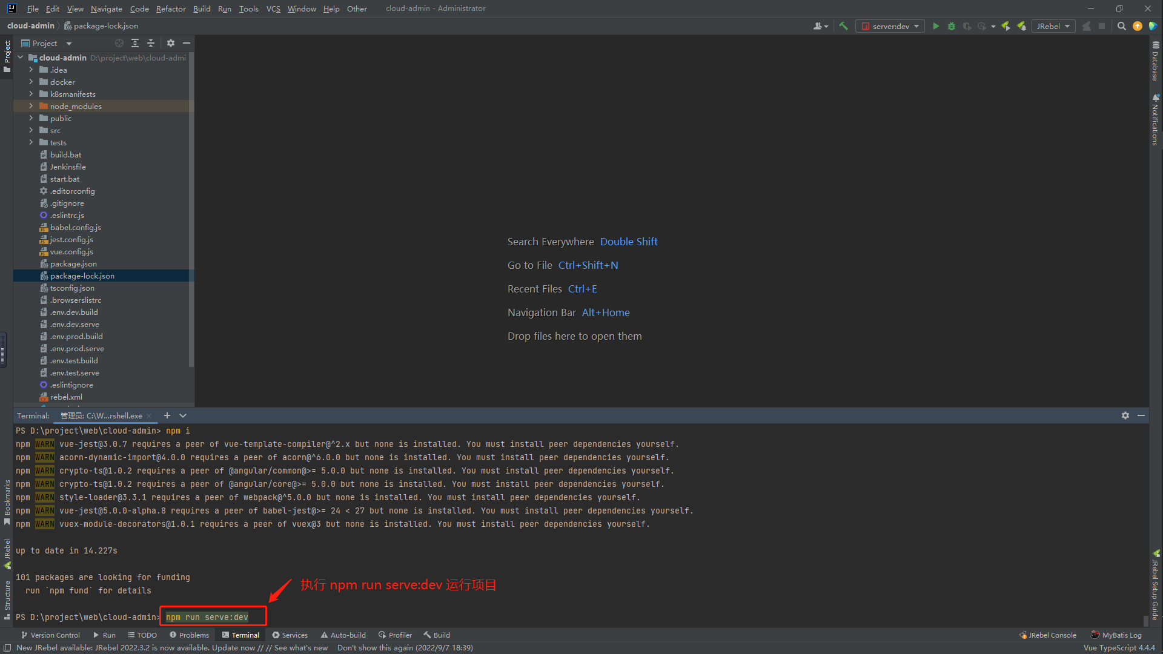Open the Project tool window settings gear
Screen dimensions: 1163x654
tap(171, 43)
